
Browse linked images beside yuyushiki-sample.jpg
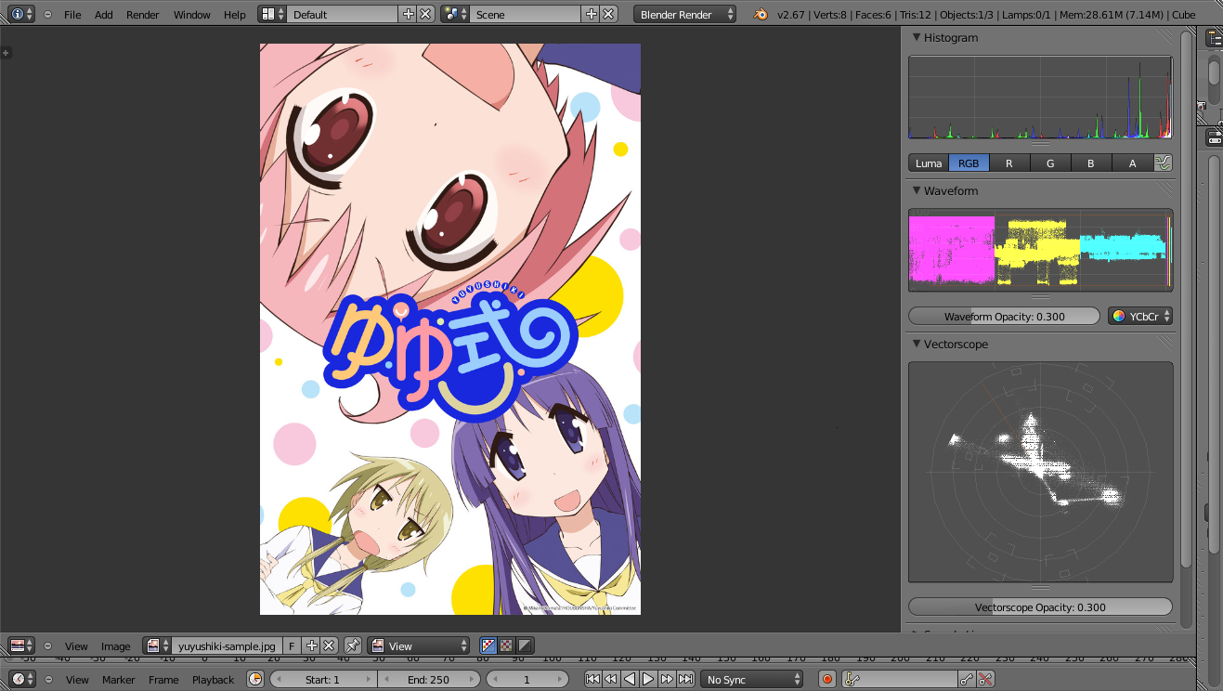[x=157, y=645]
